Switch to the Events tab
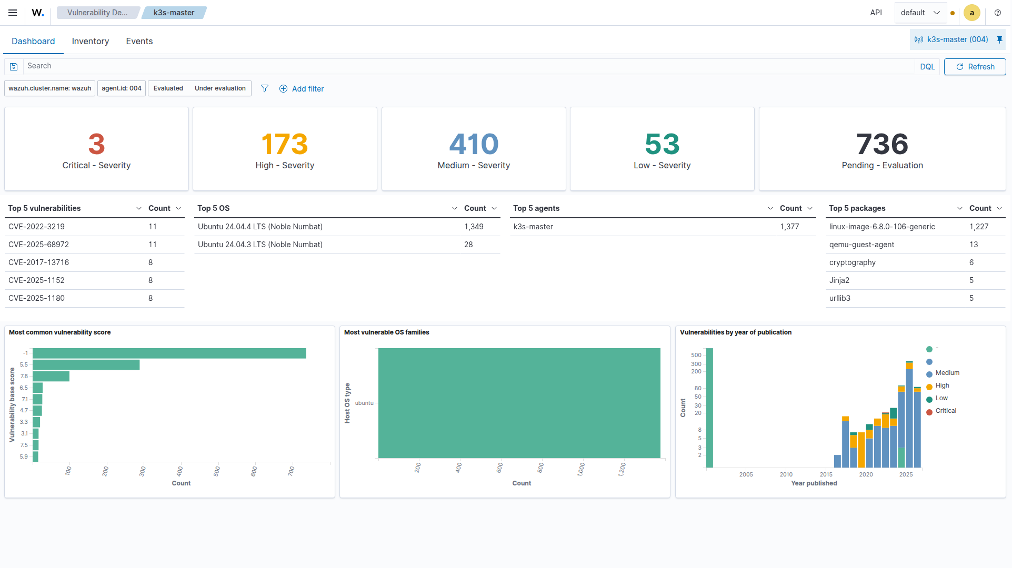This screenshot has width=1012, height=568. point(139,41)
